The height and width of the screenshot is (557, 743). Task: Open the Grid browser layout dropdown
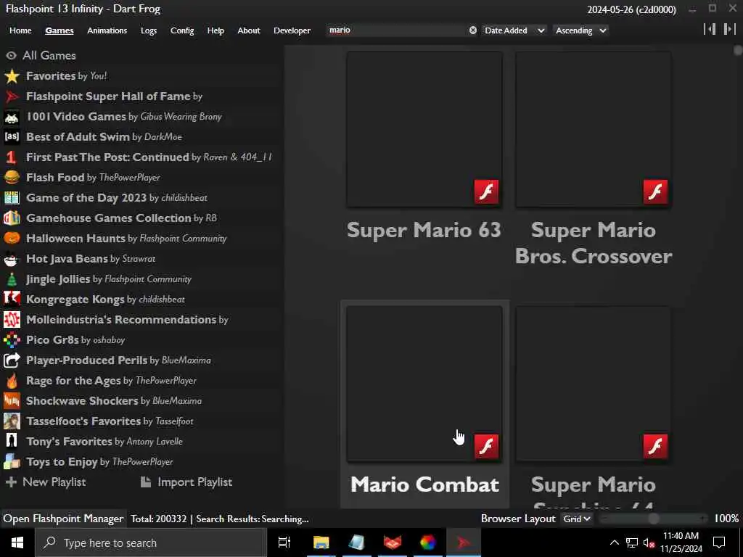[576, 519]
